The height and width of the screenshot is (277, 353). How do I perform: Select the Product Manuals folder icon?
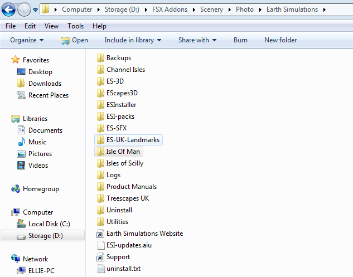(x=100, y=187)
